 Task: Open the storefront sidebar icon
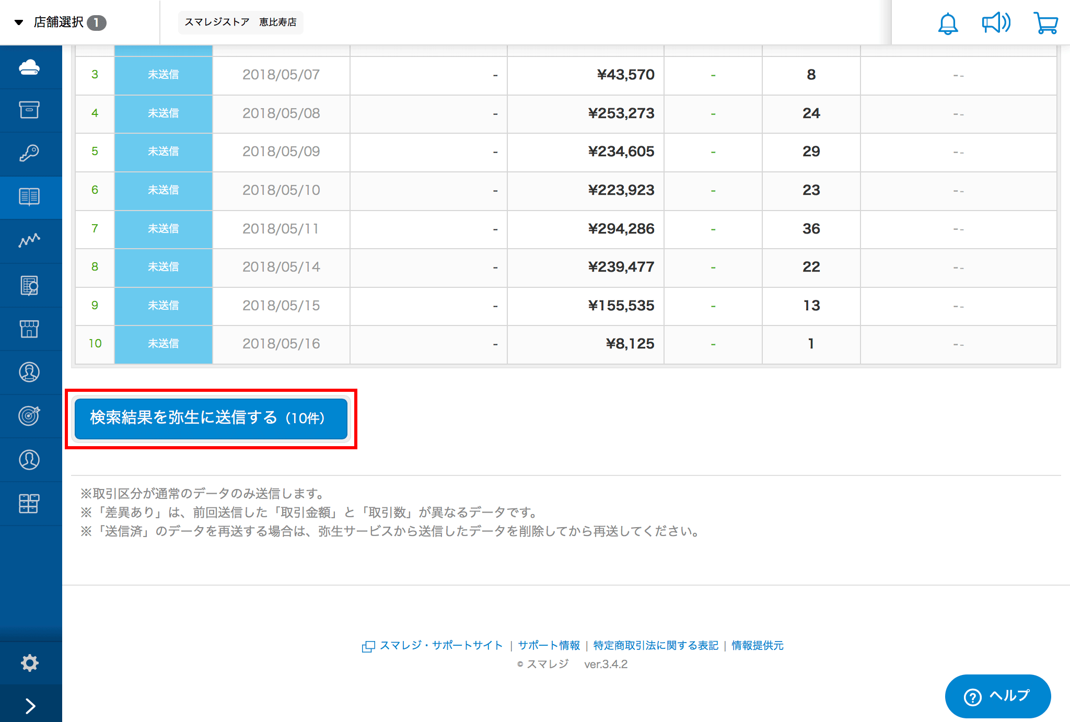click(29, 329)
